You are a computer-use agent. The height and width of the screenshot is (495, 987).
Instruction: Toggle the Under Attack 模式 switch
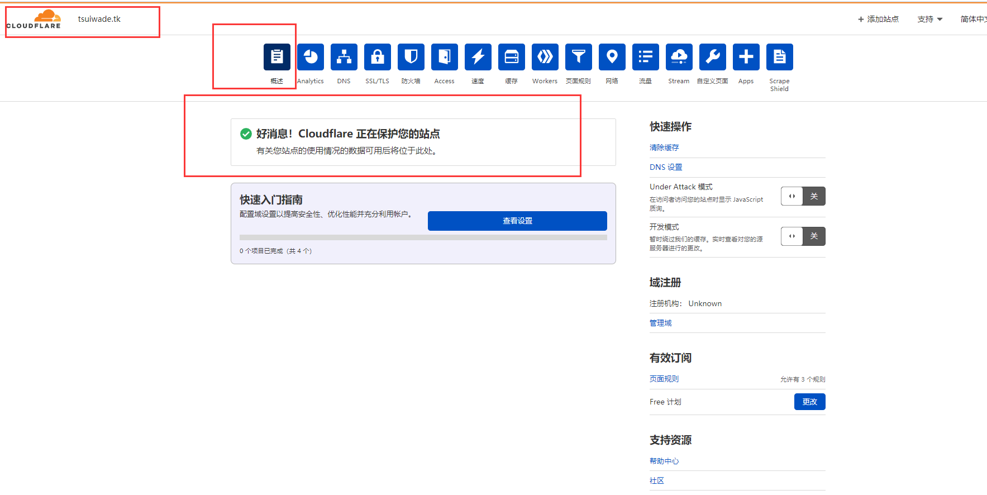coord(803,196)
